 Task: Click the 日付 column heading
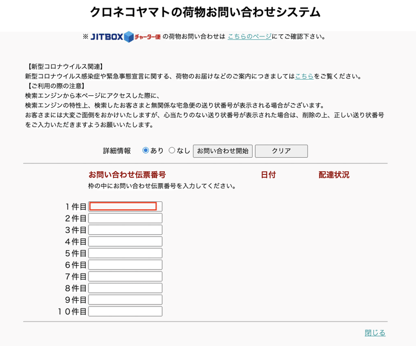268,175
